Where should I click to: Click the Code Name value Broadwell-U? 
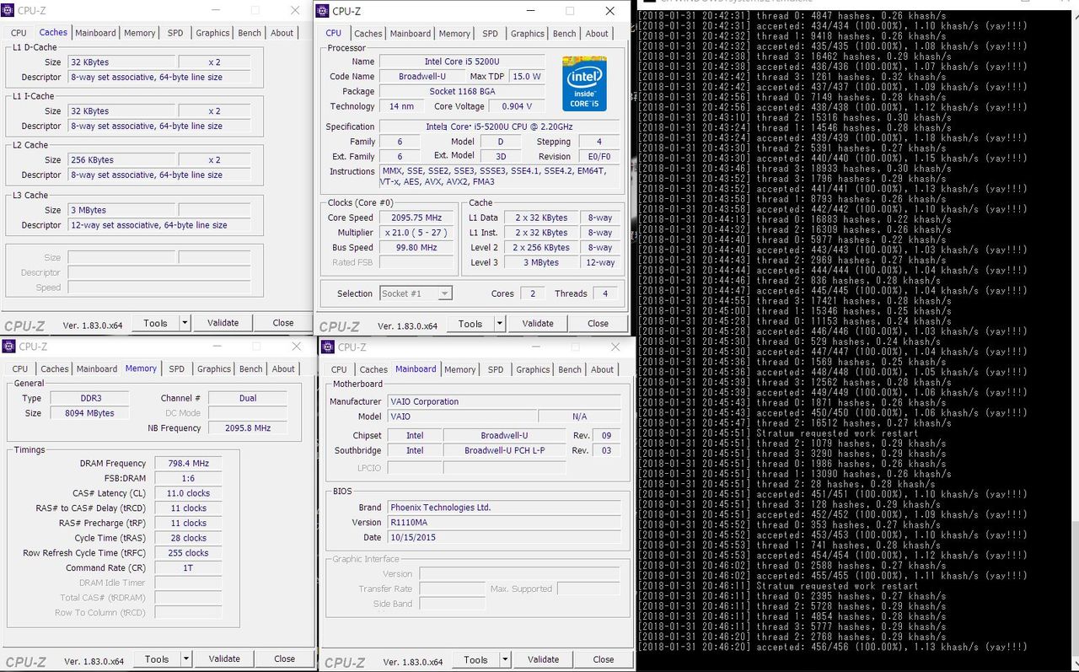coord(423,77)
